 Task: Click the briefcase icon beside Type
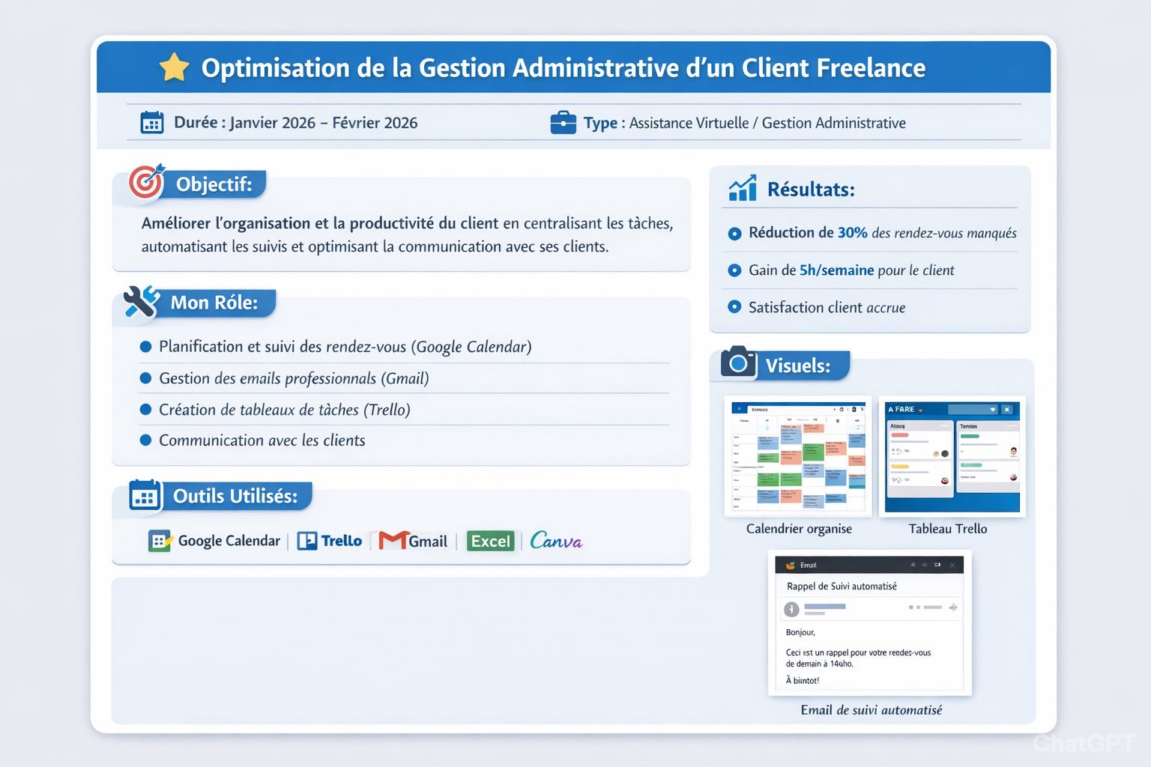coord(563,122)
